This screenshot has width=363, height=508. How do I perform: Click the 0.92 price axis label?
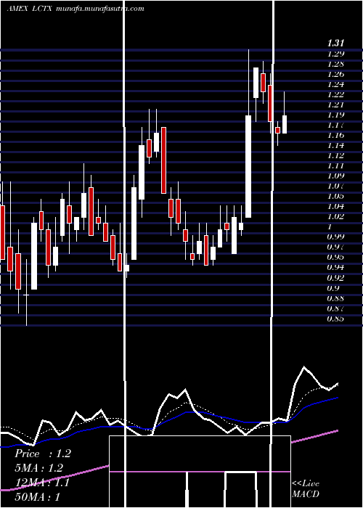coord(335,278)
